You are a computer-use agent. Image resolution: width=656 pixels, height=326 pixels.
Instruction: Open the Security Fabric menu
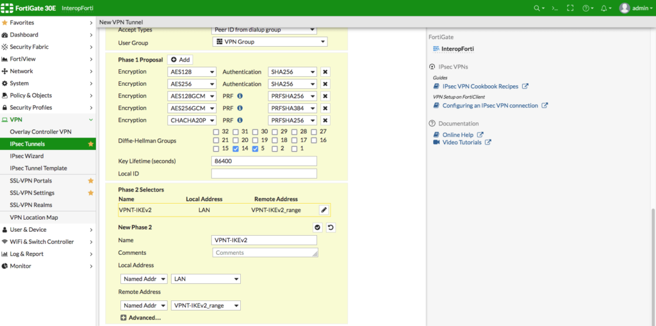click(47, 47)
